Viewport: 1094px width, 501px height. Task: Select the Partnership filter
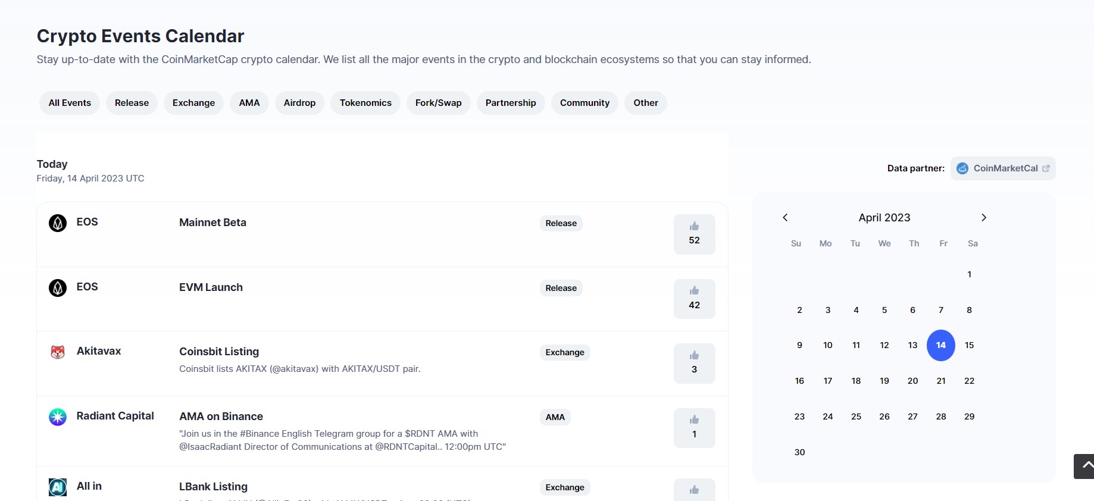point(511,103)
